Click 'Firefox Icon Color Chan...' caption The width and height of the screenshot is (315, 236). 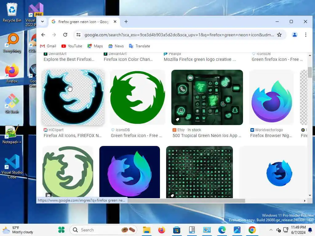coord(128,59)
